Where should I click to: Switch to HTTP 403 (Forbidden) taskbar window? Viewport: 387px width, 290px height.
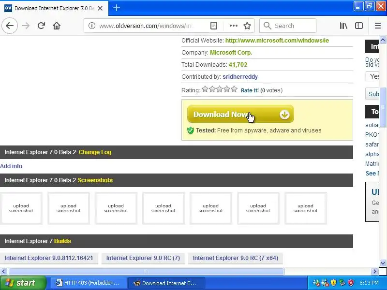(89, 283)
